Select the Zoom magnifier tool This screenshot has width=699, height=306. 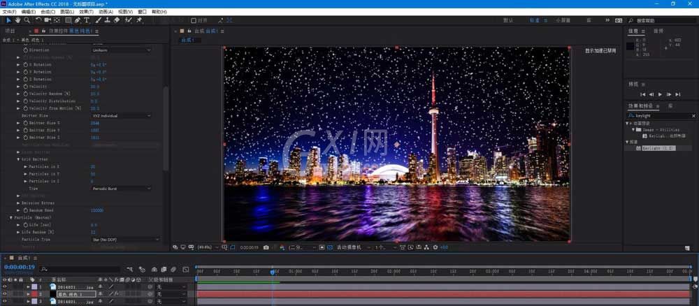[27, 20]
